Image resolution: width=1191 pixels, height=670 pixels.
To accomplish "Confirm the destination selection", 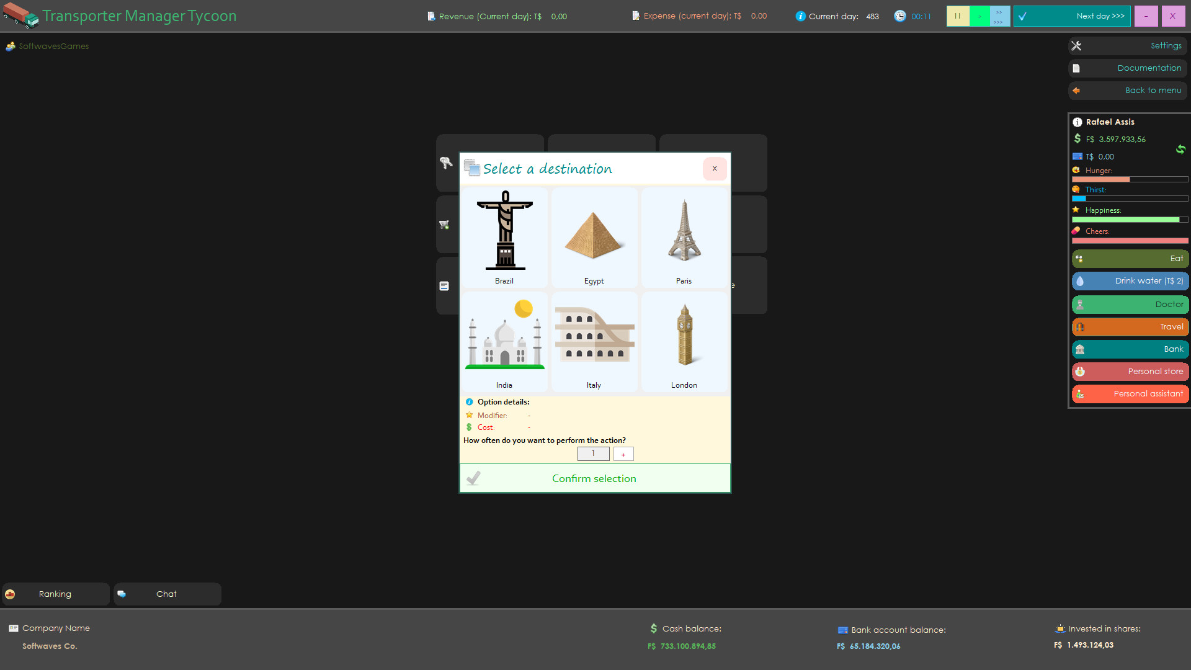I will (594, 478).
